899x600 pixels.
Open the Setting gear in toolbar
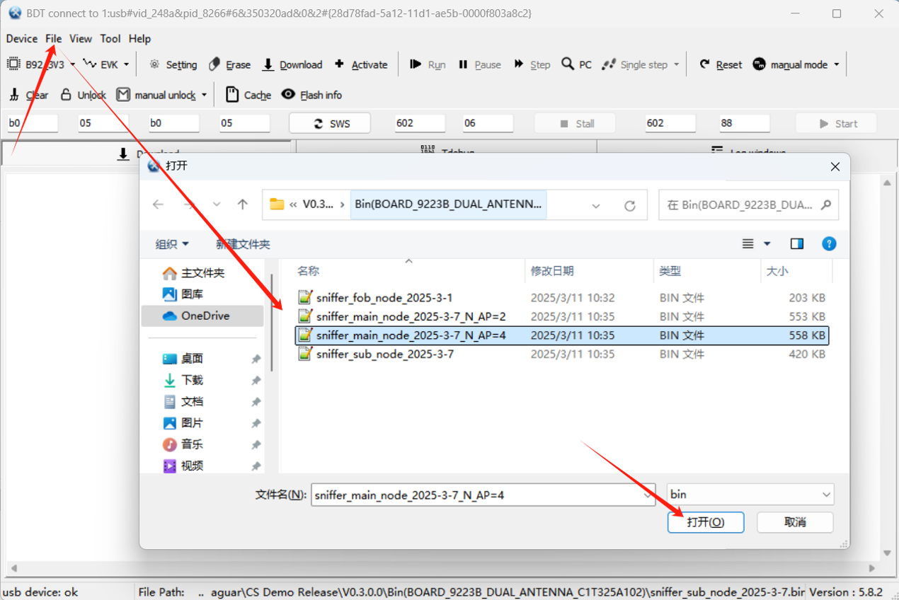pyautogui.click(x=154, y=64)
